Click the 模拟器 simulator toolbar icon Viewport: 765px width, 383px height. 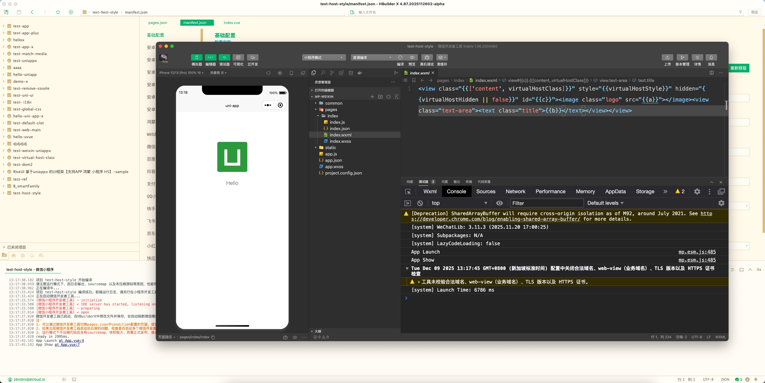[x=196, y=57]
